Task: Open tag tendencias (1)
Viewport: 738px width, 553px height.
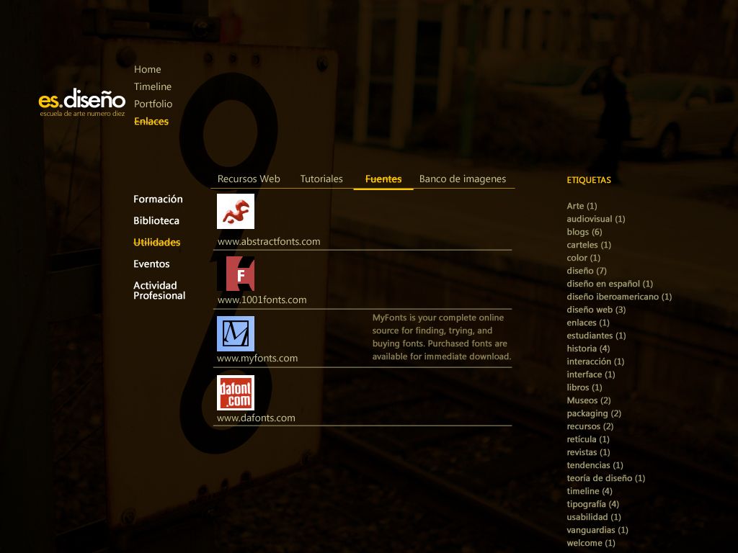Action: tap(595, 465)
